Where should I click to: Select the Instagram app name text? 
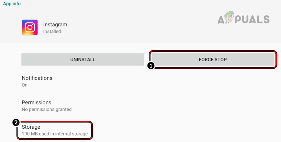[55, 24]
